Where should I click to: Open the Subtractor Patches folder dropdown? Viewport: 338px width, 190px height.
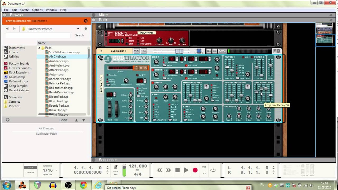coord(78,29)
